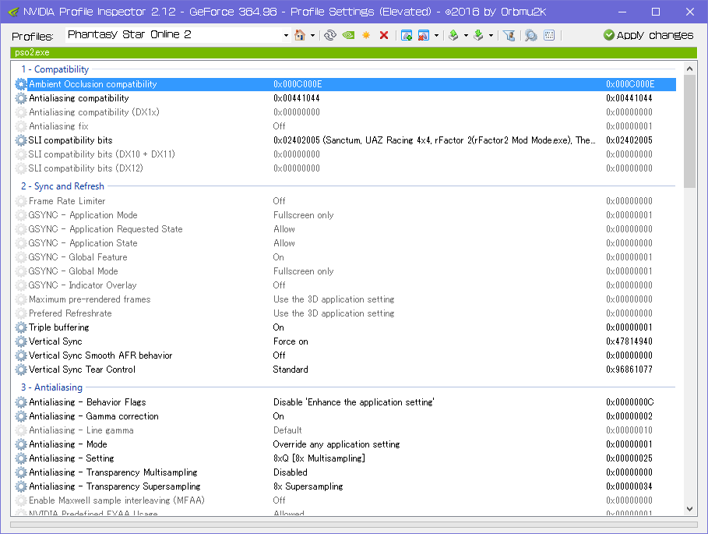The image size is (708, 534).
Task: Click gear icon beside Antialiasing - Mode
Action: [x=21, y=444]
